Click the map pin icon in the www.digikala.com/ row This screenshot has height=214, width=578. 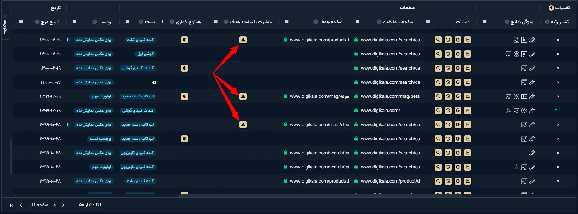coord(509,111)
